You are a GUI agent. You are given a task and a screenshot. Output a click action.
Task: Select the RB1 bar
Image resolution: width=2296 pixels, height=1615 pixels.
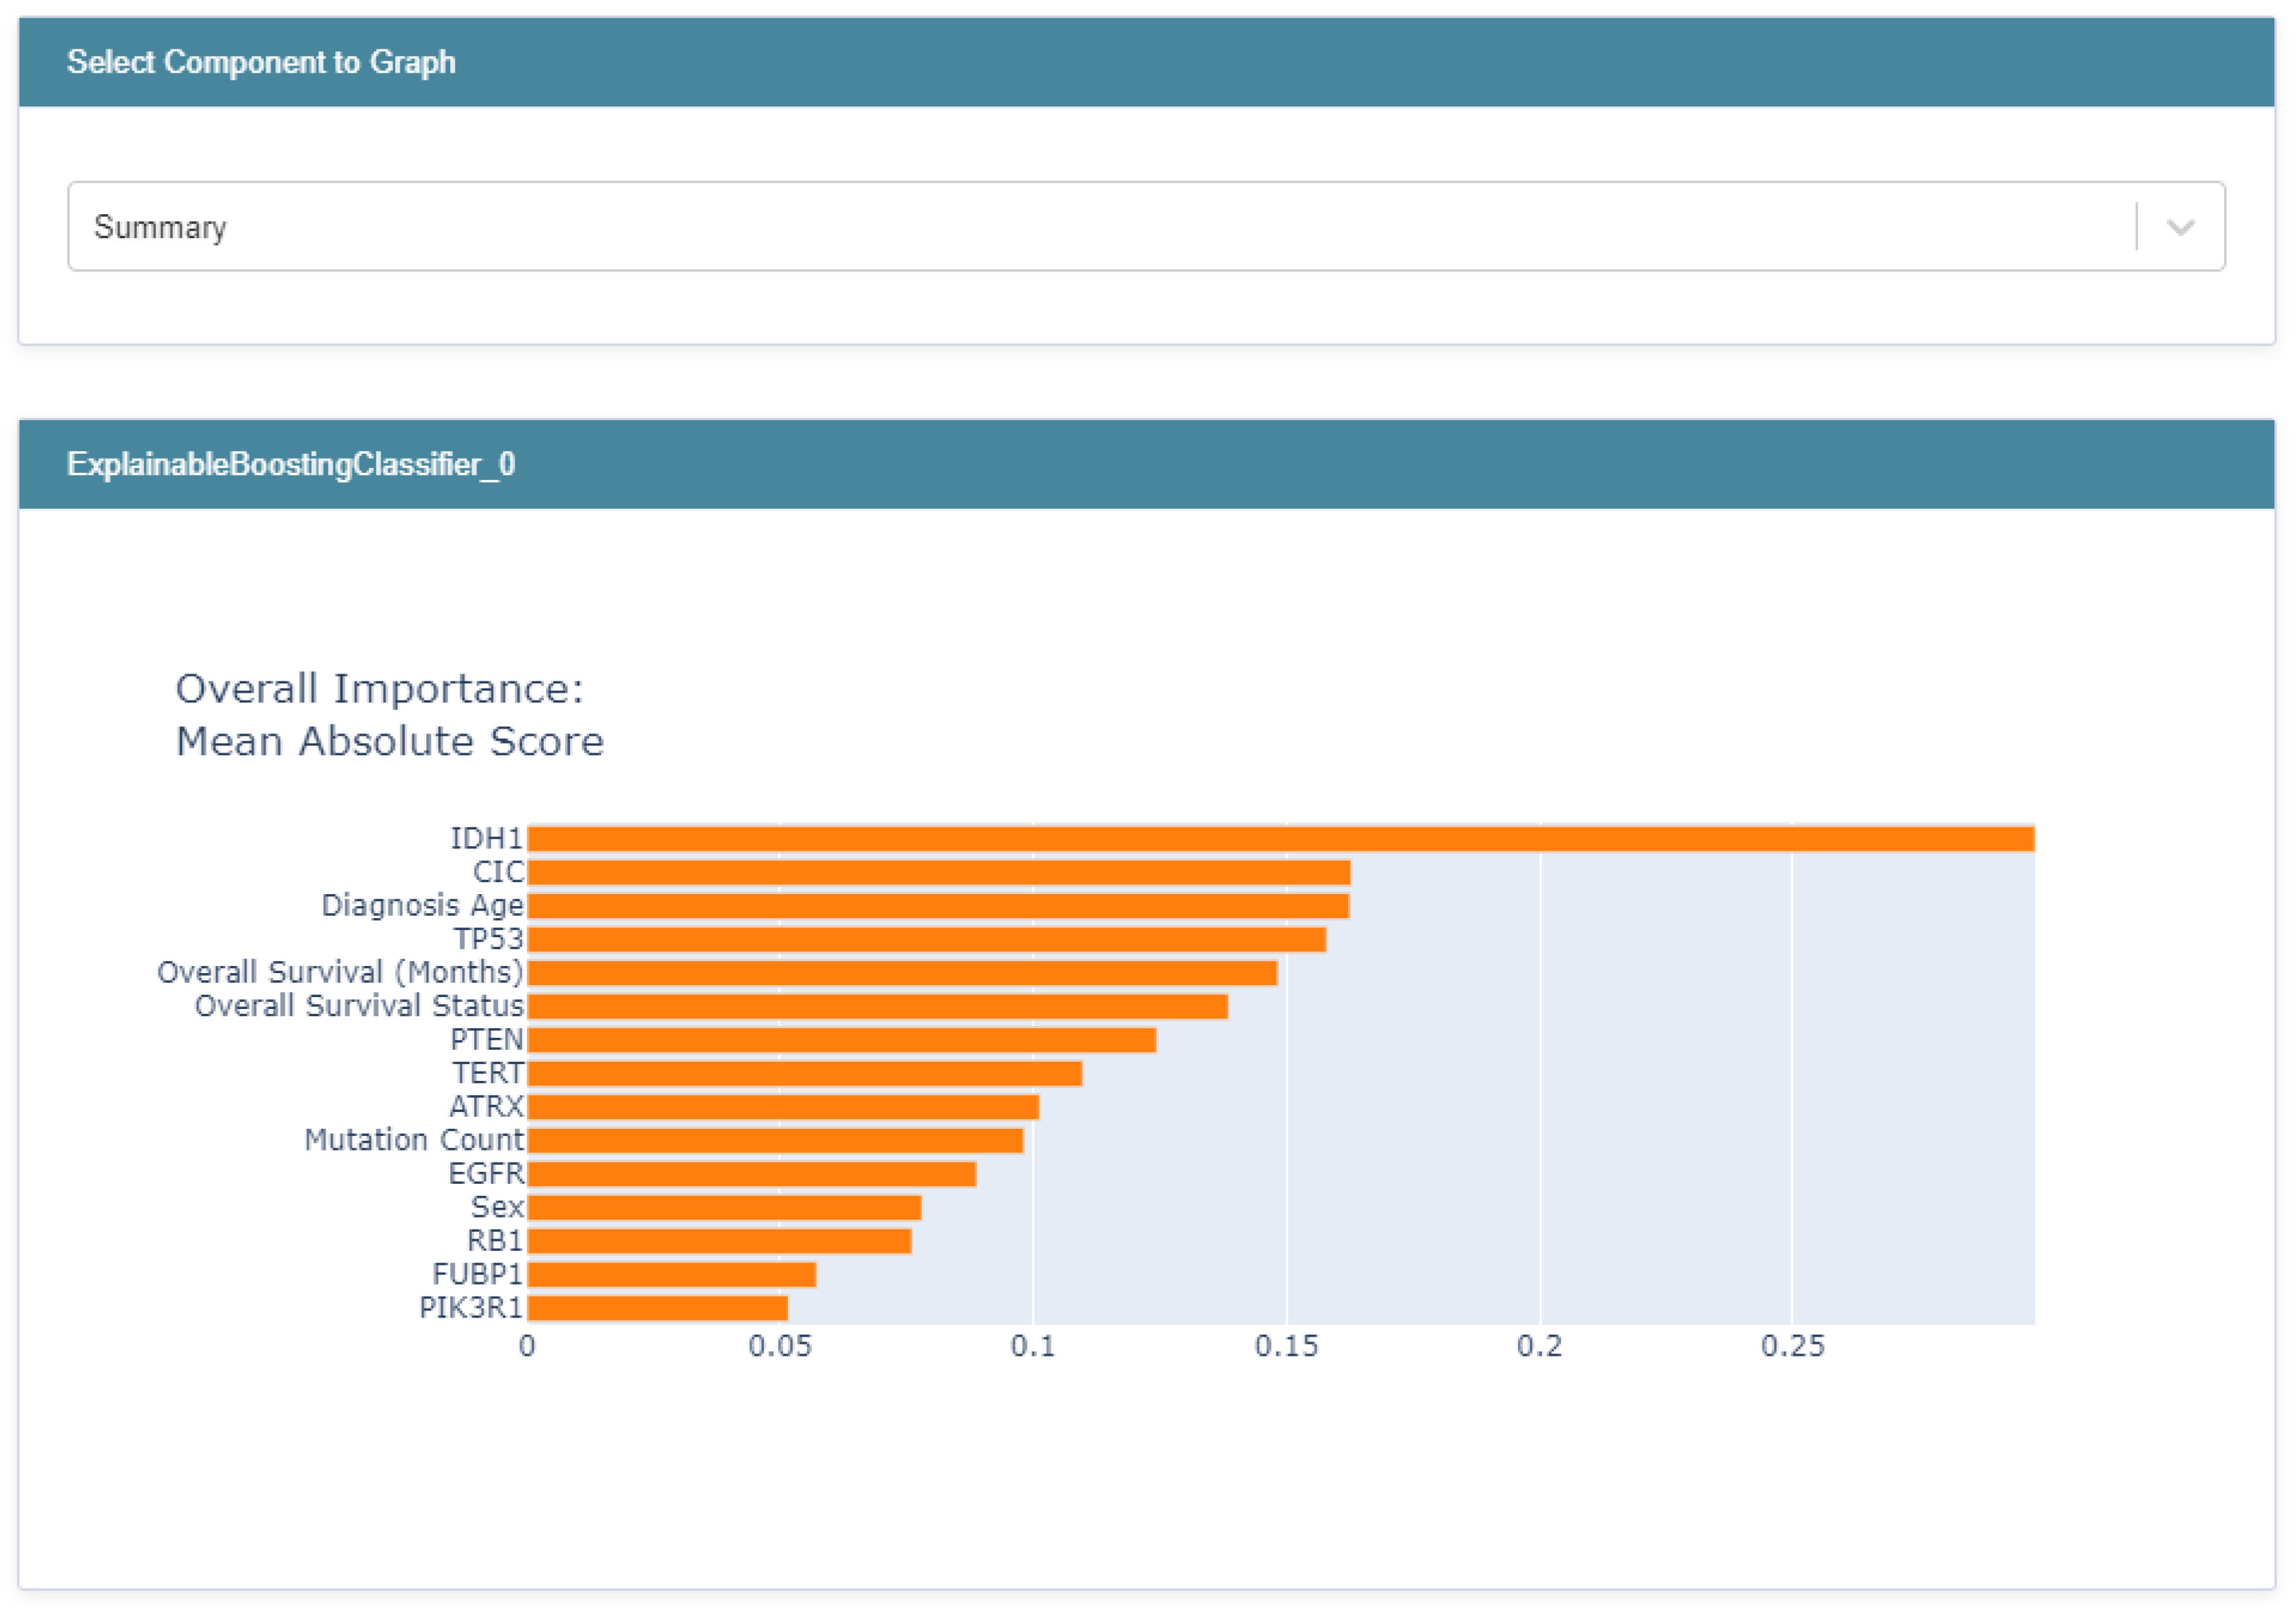719,1241
